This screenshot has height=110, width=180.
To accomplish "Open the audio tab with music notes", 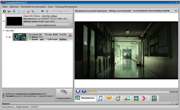I will tap(100, 98).
